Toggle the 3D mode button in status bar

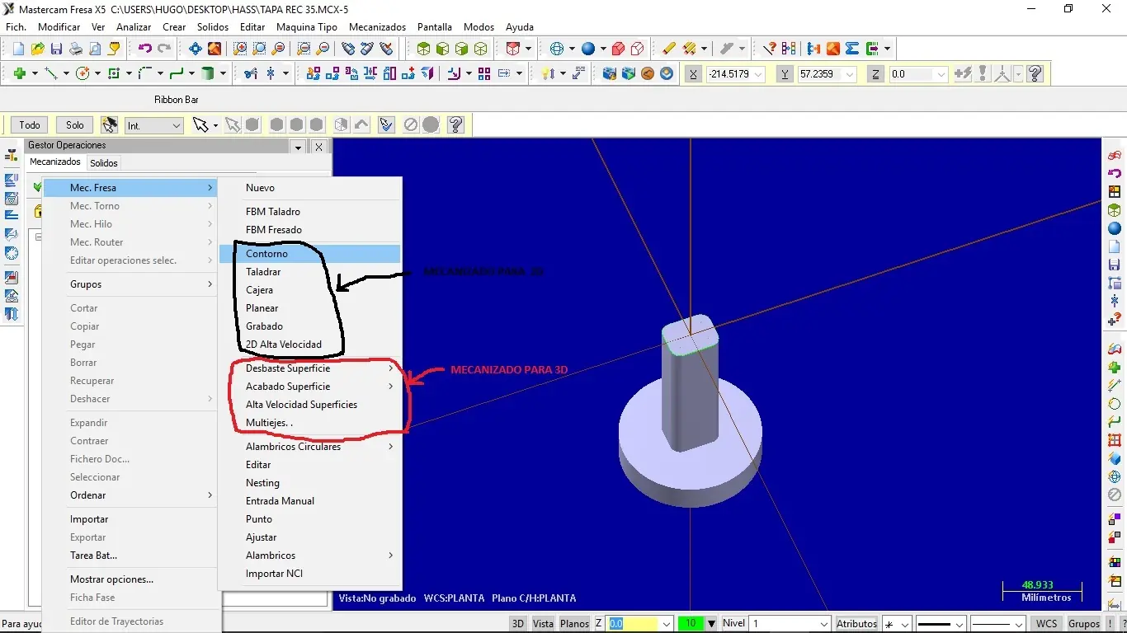pyautogui.click(x=517, y=624)
